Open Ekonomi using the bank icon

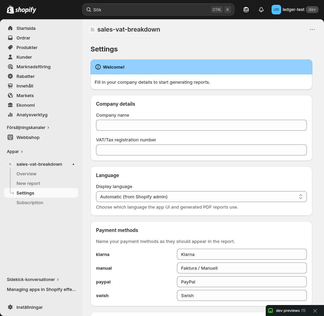[10, 105]
